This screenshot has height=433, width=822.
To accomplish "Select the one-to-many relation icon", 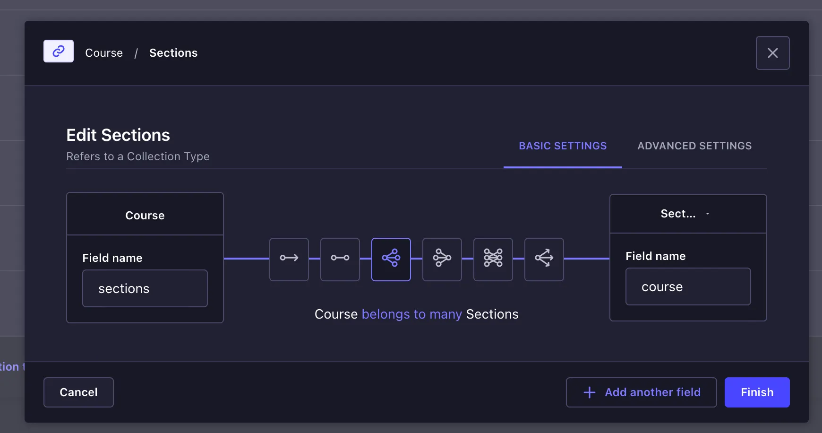I will (x=391, y=259).
